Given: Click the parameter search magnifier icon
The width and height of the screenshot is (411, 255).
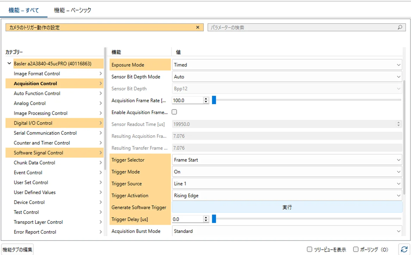Looking at the screenshot, I should point(400,27).
